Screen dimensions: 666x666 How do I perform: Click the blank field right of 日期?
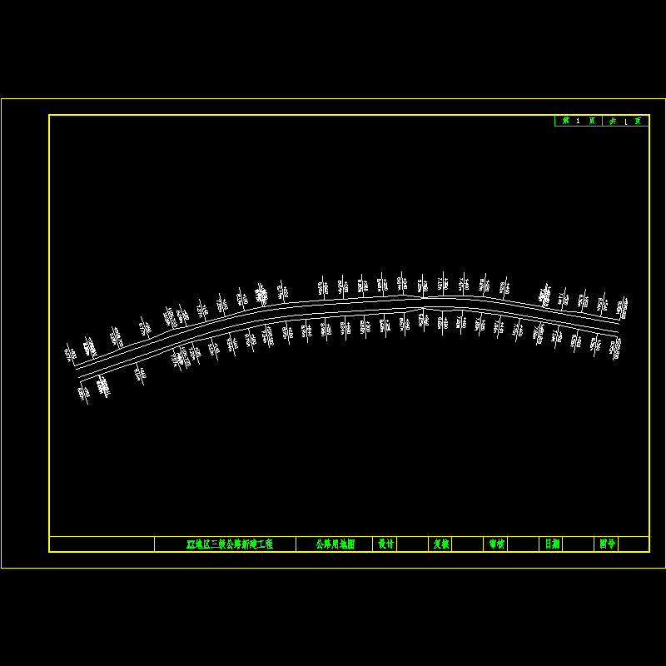tap(579, 544)
